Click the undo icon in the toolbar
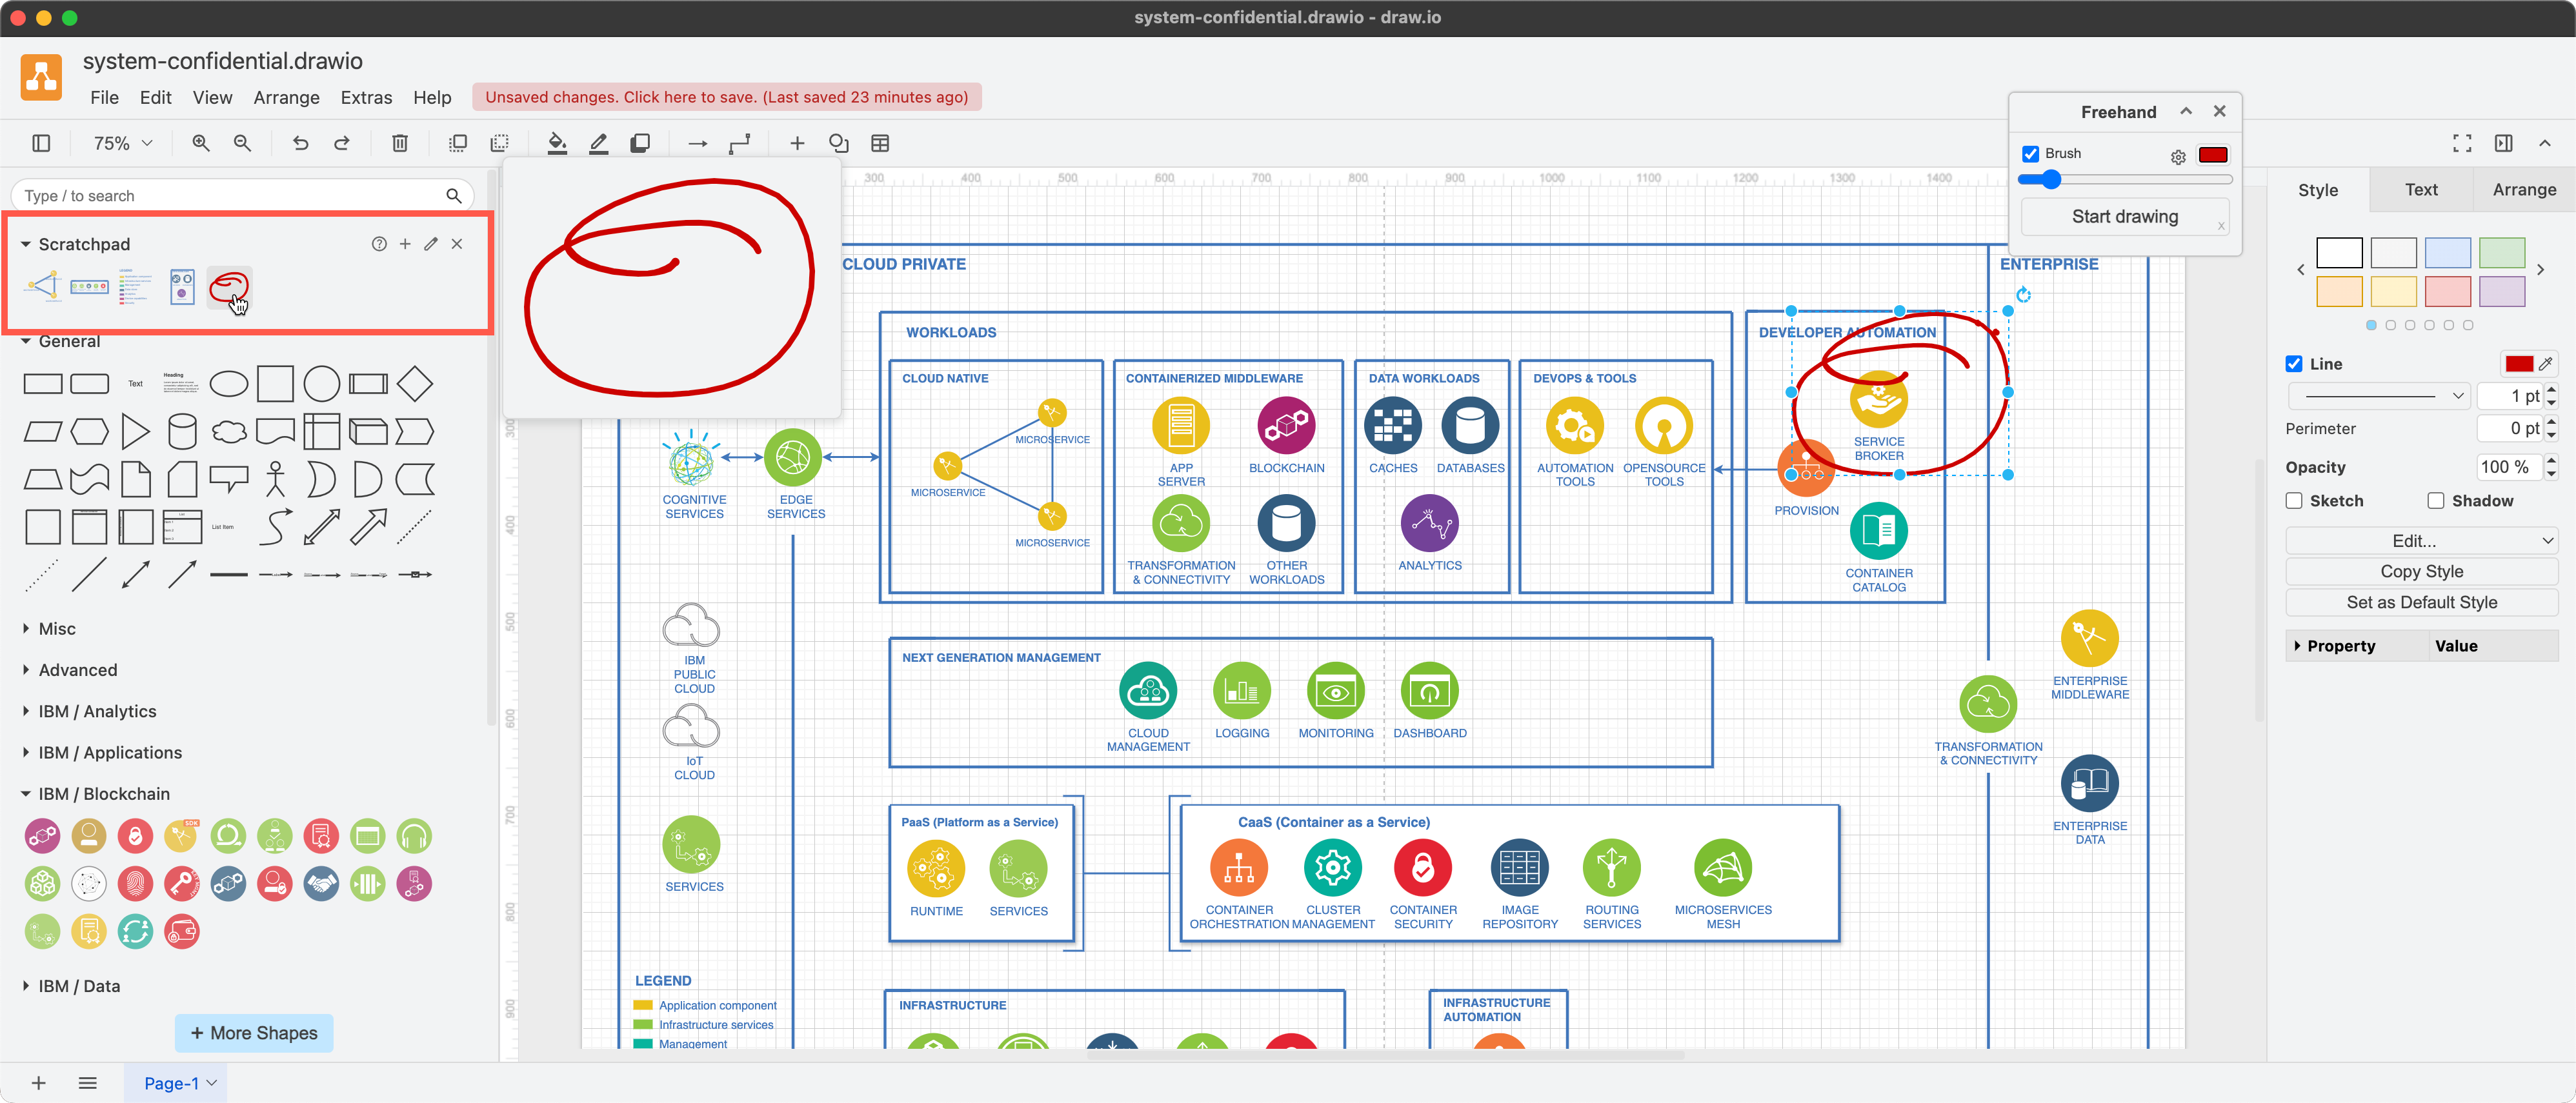This screenshot has height=1103, width=2576. click(301, 143)
